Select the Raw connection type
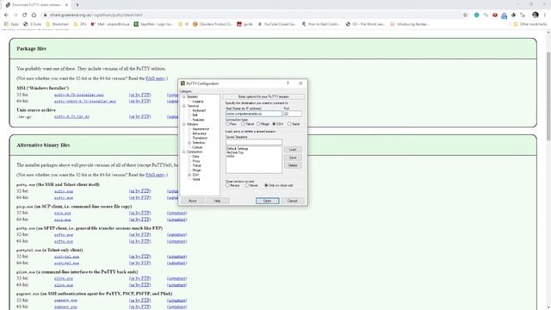Image resolution: width=551 pixels, height=310 pixels. pyautogui.click(x=227, y=124)
